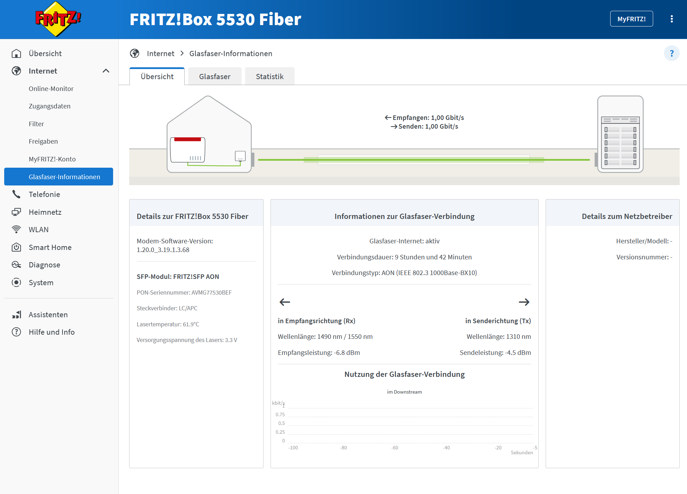Click the PON-Seriennummer: AVMG77530BEF text
The image size is (687, 494).
tap(184, 292)
